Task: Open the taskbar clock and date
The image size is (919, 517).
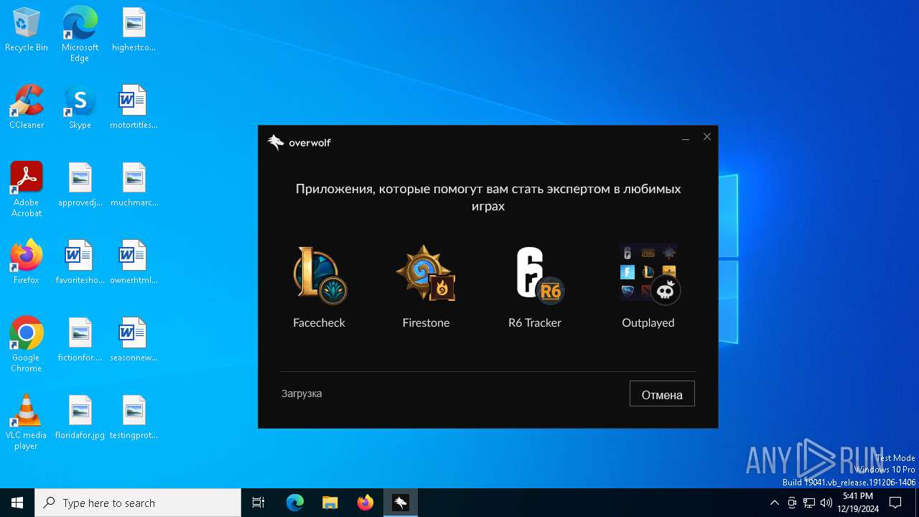Action: pyautogui.click(x=858, y=503)
